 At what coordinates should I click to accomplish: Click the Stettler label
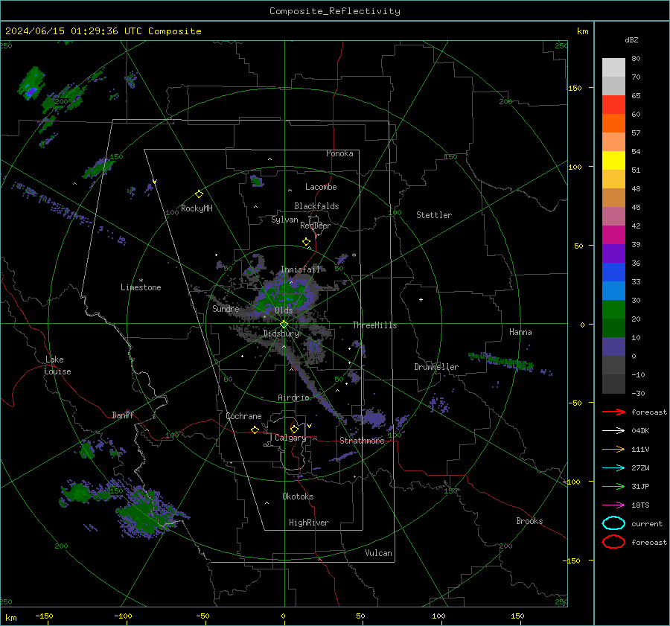pos(434,215)
